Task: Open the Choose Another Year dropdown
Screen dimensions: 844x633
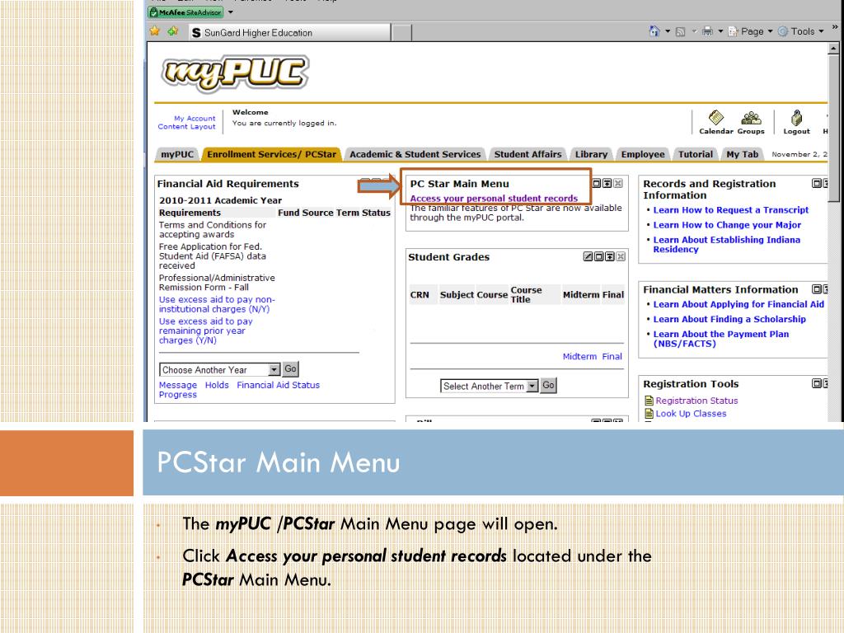Action: [x=219, y=370]
